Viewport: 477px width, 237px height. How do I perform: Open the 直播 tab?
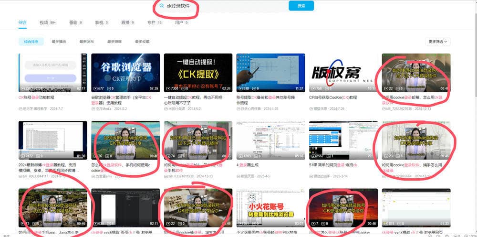click(128, 22)
